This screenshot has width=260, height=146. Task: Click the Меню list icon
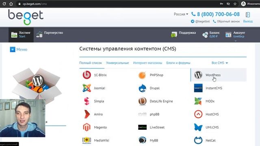tap(13, 49)
